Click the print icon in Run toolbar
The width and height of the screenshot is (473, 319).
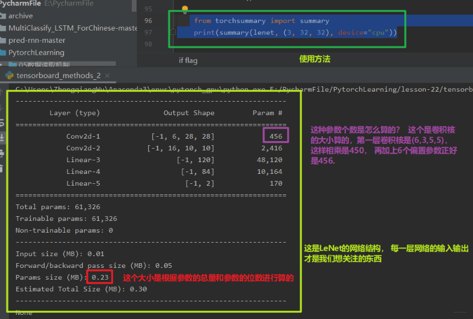[x=2, y=154]
